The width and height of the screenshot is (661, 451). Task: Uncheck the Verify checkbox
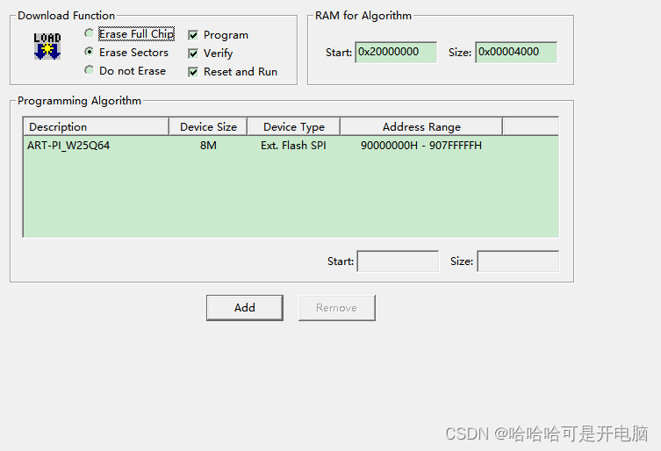pos(193,54)
